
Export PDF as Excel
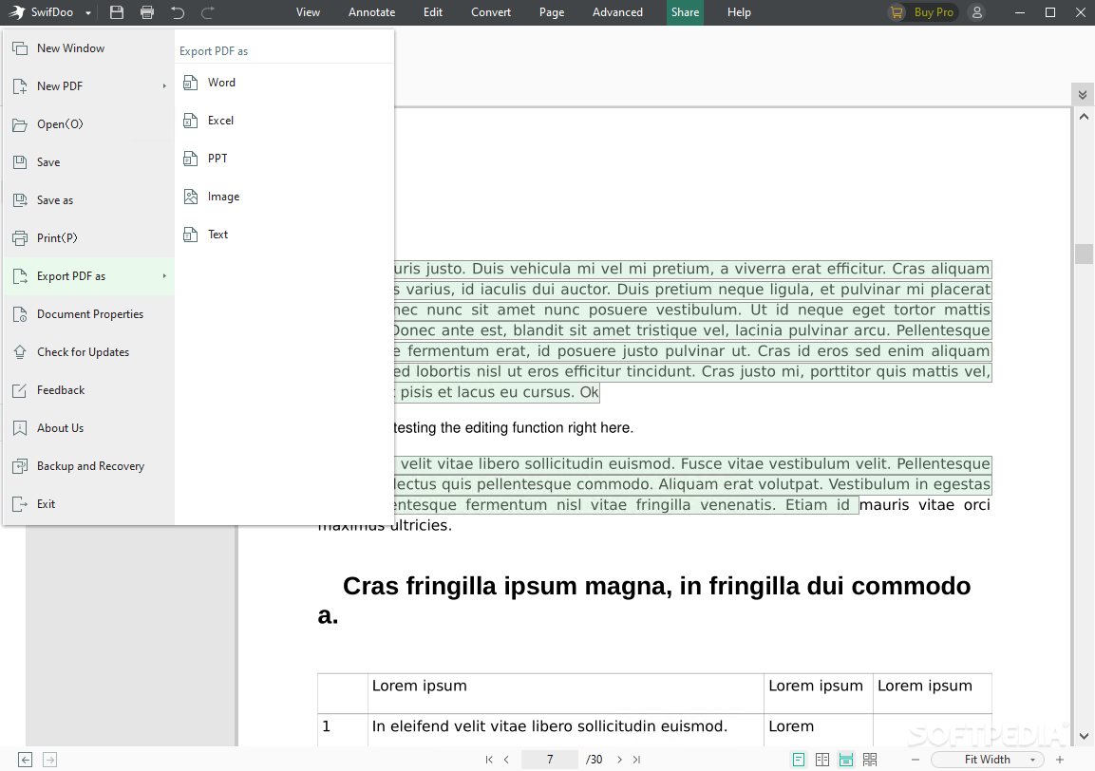tap(284, 121)
